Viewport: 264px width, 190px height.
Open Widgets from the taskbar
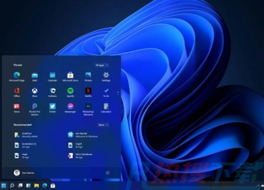tap(28, 185)
